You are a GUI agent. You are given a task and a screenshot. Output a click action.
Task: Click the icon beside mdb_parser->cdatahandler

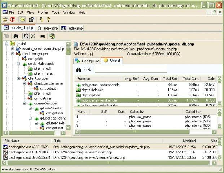(x=78, y=85)
